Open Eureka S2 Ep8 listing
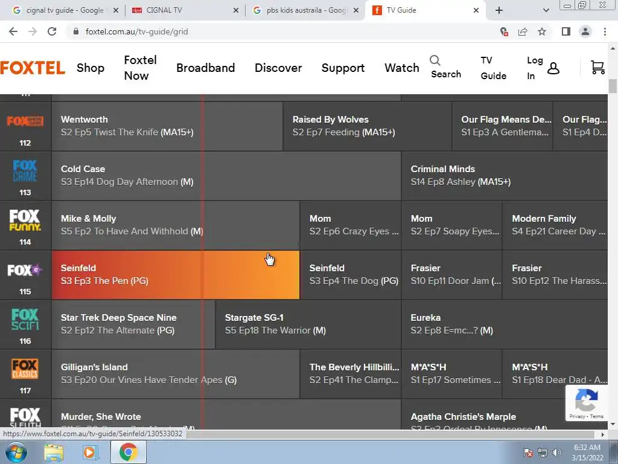Viewport: 618px width, 464px height. click(505, 324)
